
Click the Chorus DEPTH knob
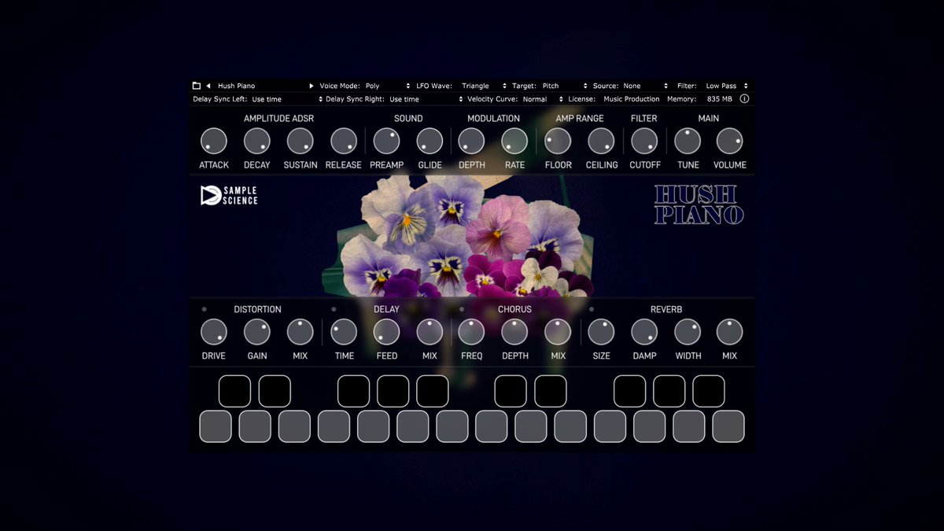tap(514, 332)
